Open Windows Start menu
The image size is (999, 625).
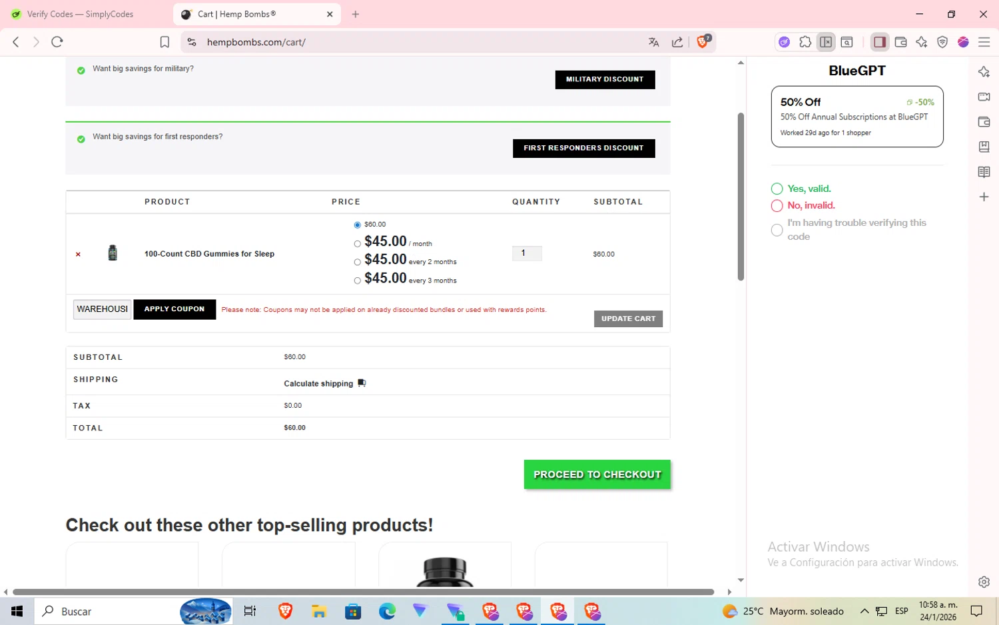(x=17, y=611)
